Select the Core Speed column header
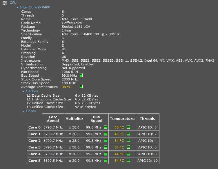218x169 pixels. tap(53, 119)
